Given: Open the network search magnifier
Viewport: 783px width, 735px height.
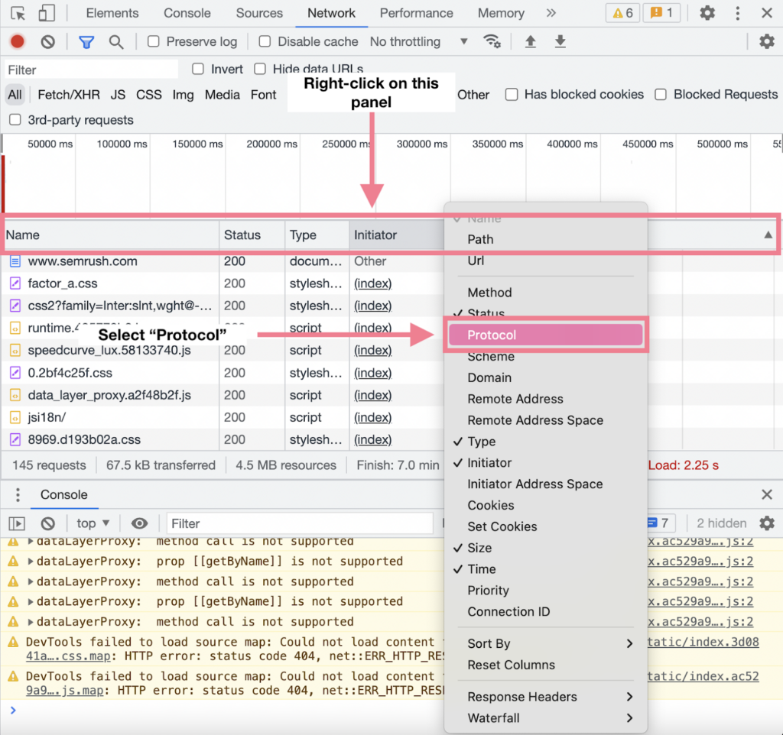Looking at the screenshot, I should pos(116,42).
